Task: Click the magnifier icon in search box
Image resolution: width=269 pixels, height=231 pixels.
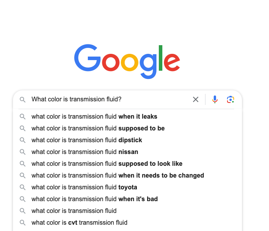Action: tap(22, 99)
